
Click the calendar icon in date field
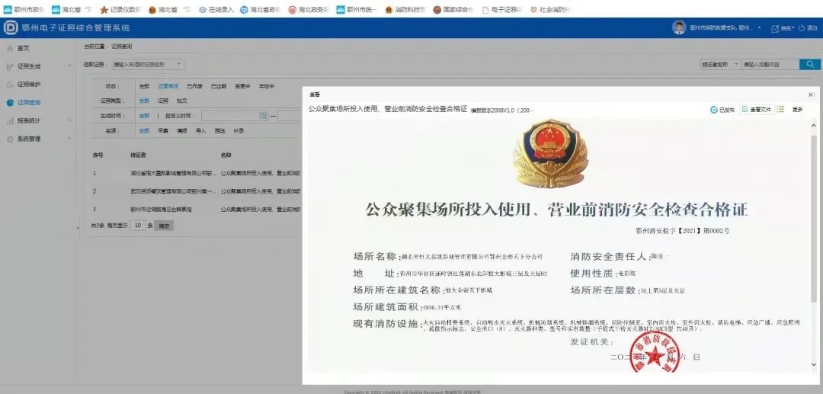click(x=263, y=115)
